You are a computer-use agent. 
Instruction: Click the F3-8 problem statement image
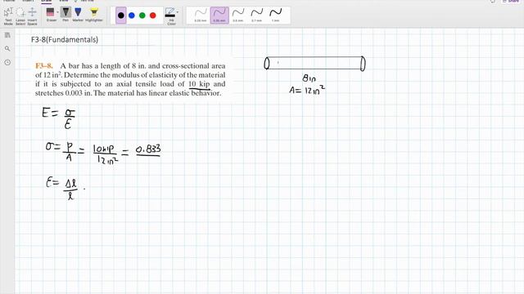click(x=130, y=79)
